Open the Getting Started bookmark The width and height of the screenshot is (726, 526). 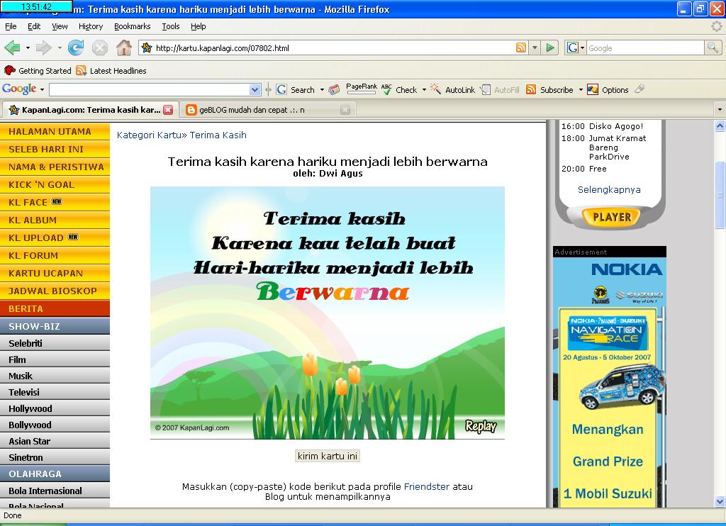(x=38, y=70)
